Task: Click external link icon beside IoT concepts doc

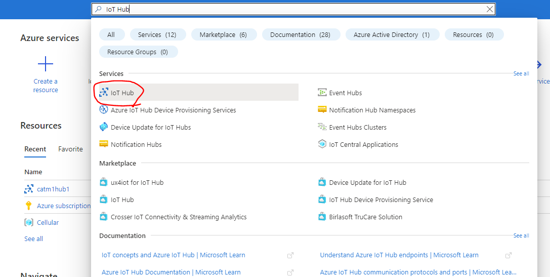Action: click(x=290, y=256)
